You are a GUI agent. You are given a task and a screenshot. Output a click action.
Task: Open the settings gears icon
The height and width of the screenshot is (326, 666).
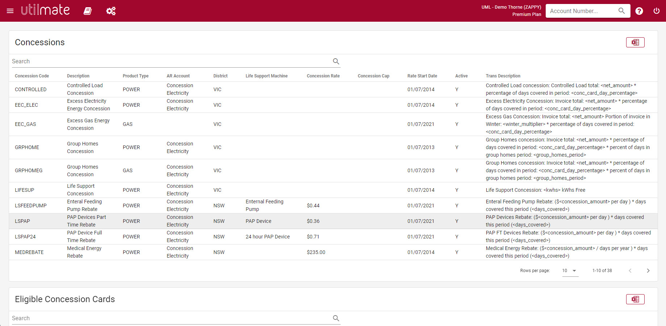111,11
